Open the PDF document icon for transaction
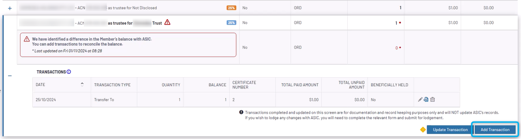The width and height of the screenshot is (521, 139). [x=426, y=100]
